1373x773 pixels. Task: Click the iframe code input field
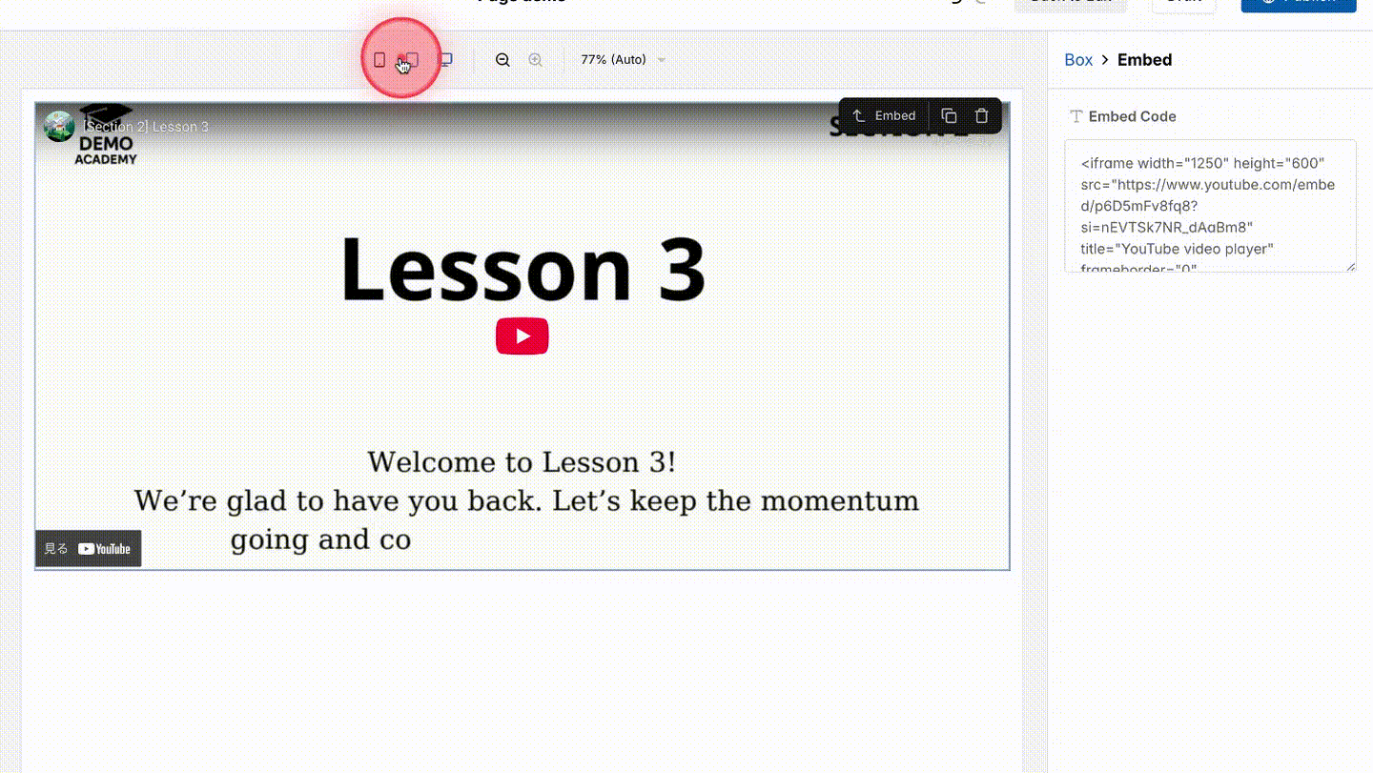point(1210,205)
